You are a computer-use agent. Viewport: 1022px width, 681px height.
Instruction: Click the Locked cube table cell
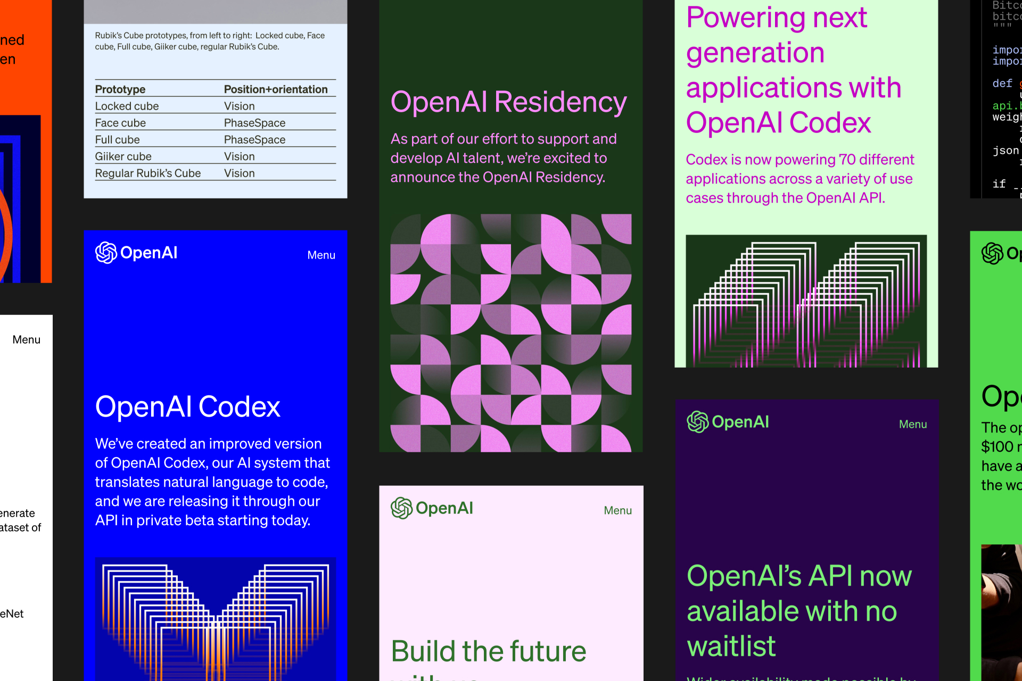point(127,106)
